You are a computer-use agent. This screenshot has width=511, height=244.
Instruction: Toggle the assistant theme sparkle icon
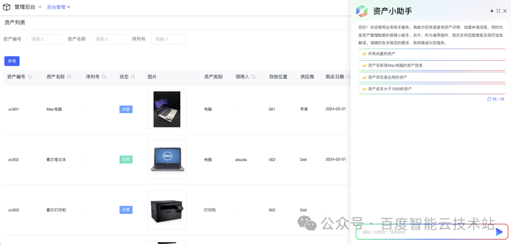[x=492, y=11]
